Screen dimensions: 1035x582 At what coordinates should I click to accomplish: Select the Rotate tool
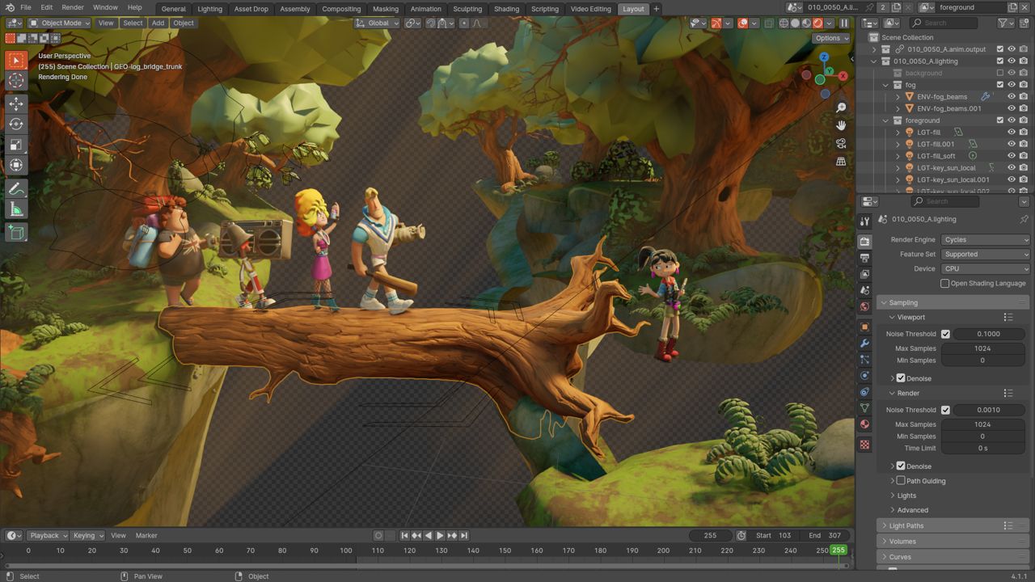[x=16, y=124]
